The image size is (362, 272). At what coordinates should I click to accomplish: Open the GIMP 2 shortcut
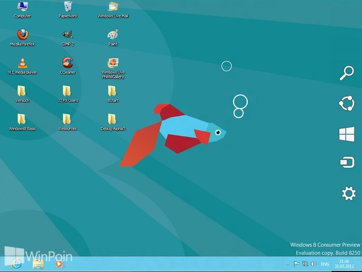68,38
